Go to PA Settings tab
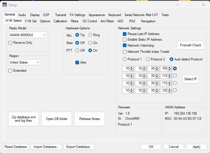 (77, 15)
